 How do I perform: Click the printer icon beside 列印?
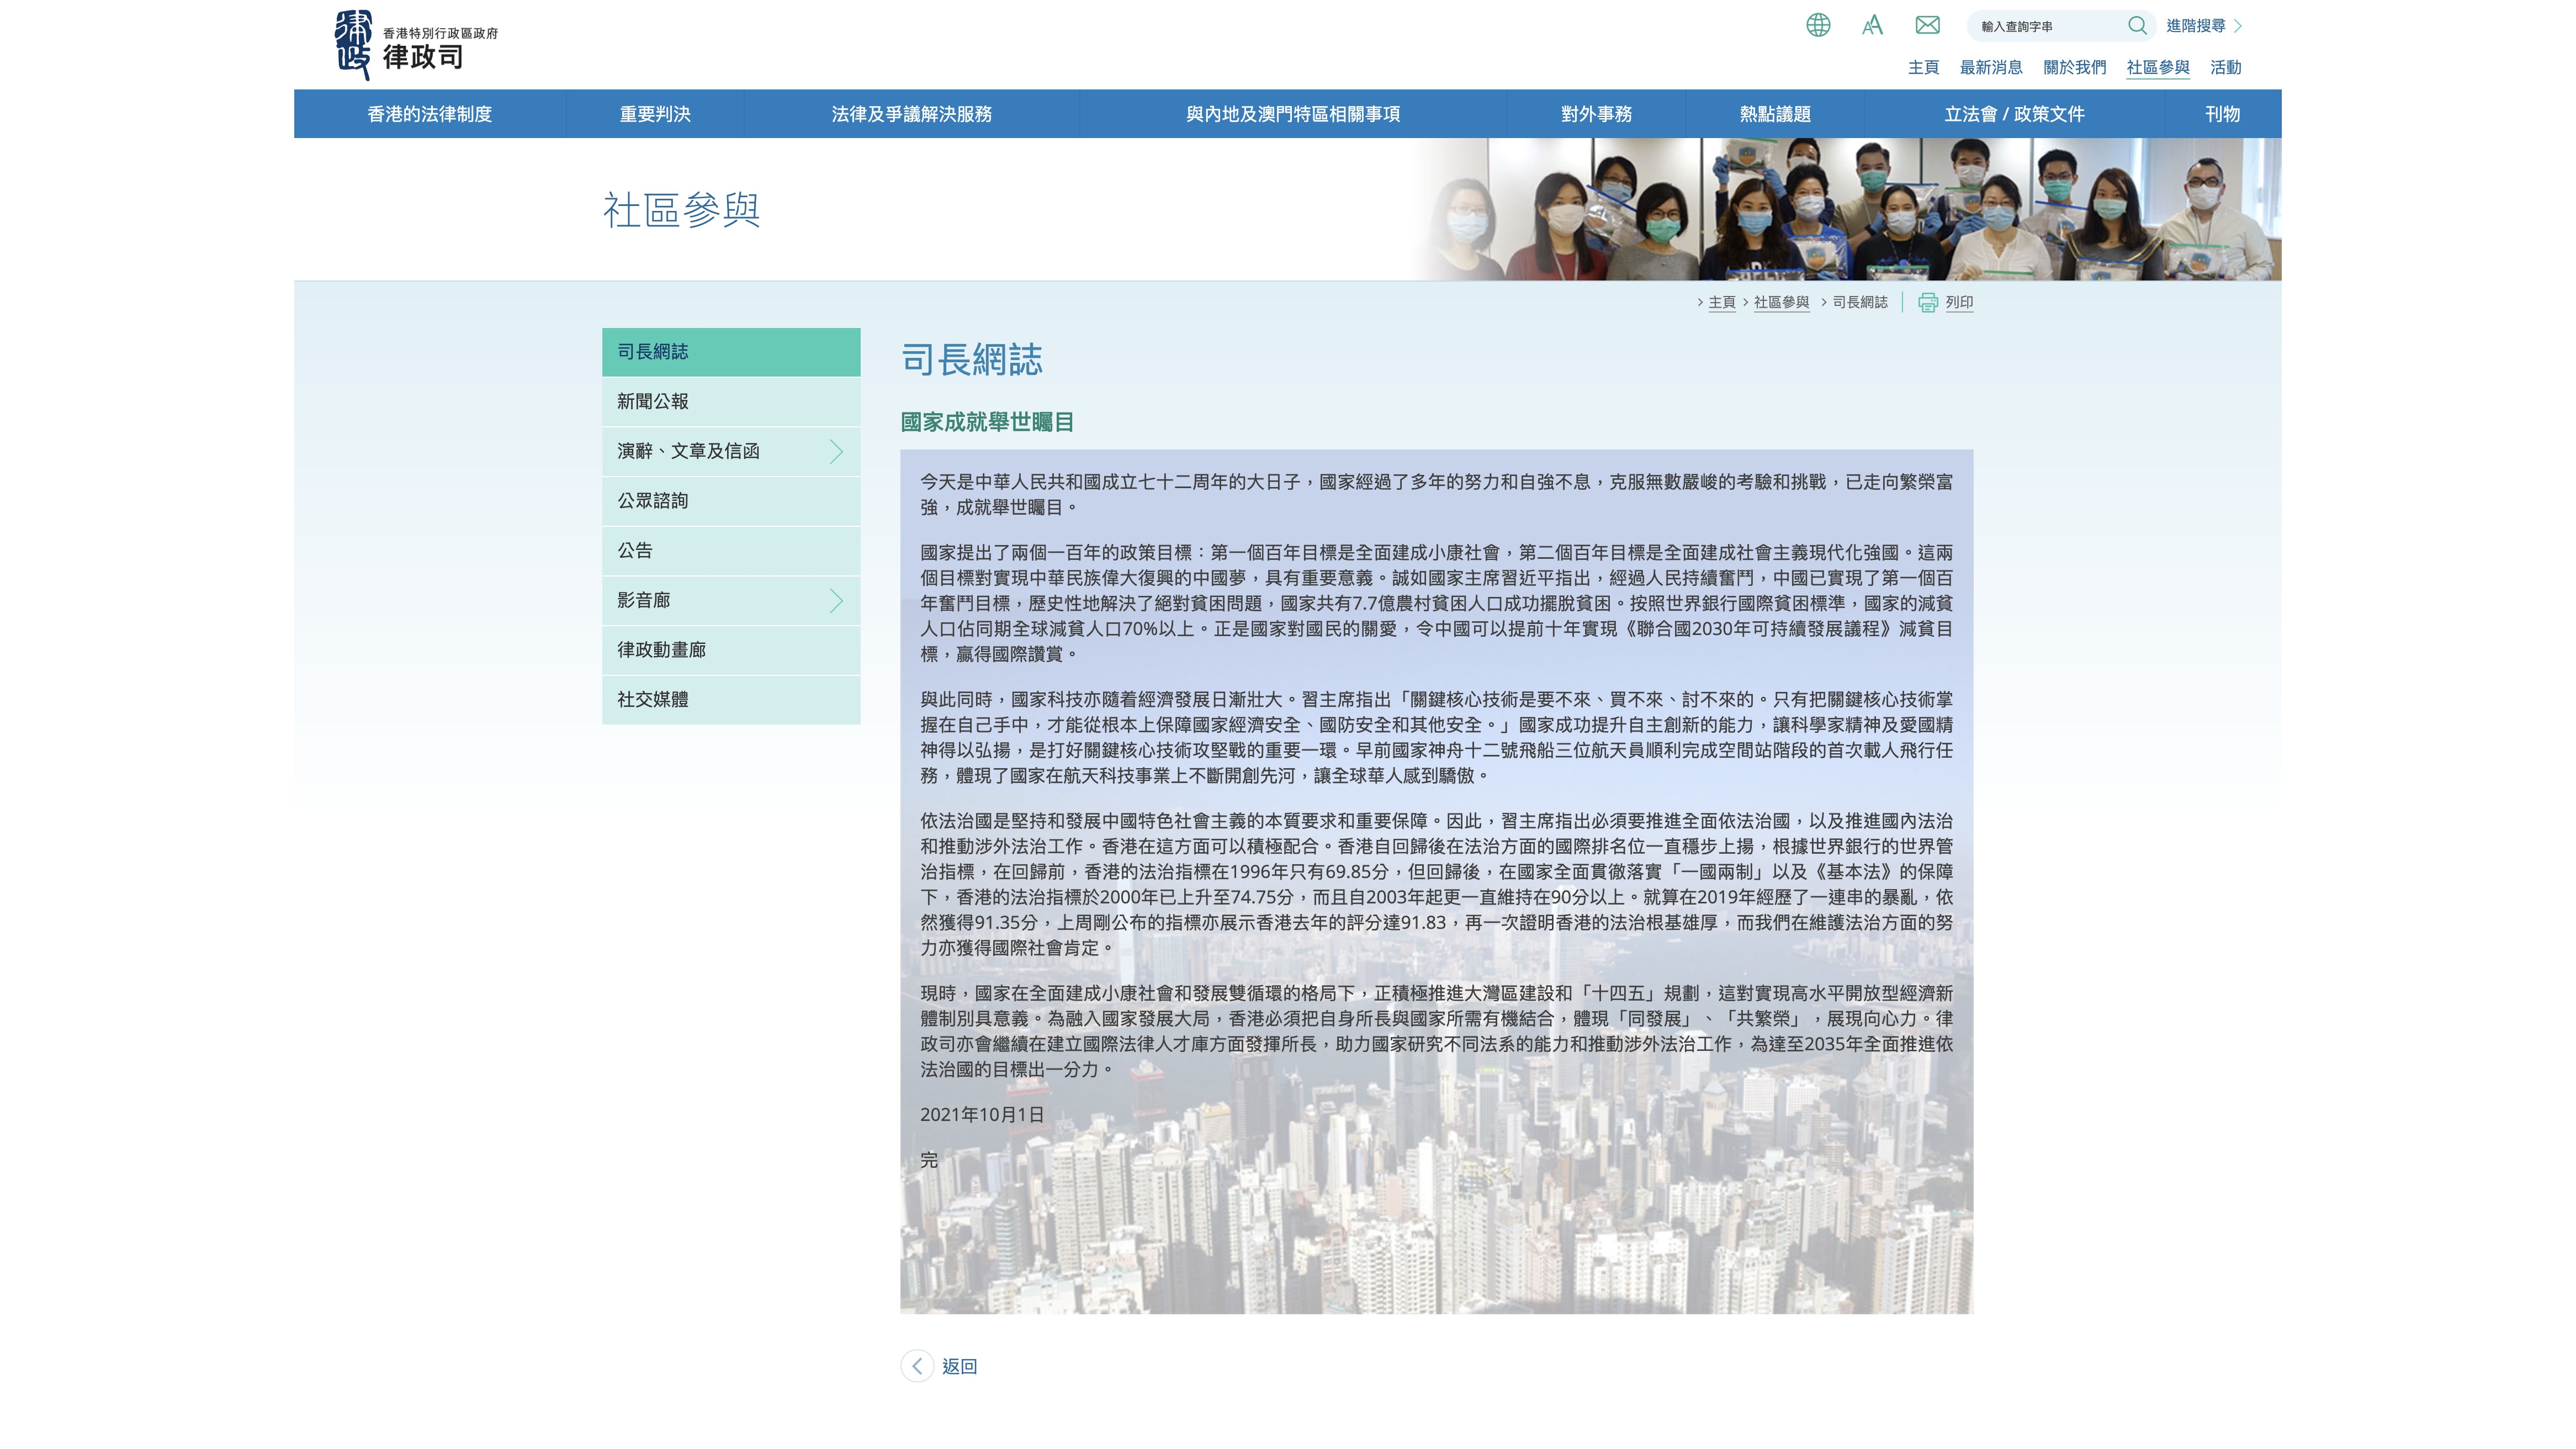click(1927, 303)
